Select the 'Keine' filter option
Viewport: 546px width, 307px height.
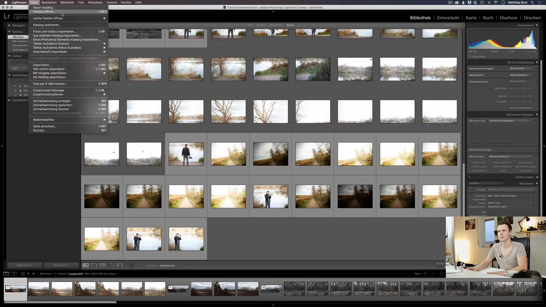290,25
